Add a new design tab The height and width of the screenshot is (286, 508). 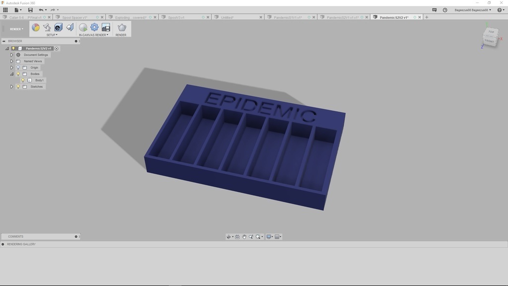427,17
